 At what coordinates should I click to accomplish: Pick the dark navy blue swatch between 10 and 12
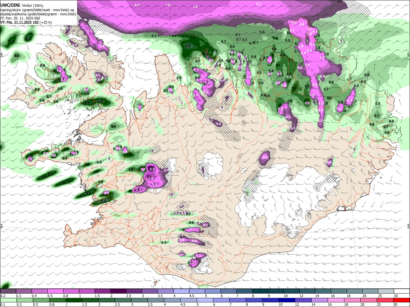(x=286, y=300)
